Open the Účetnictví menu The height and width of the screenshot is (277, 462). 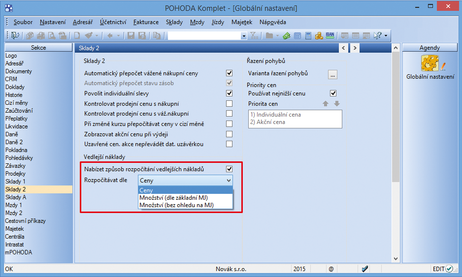pos(113,22)
